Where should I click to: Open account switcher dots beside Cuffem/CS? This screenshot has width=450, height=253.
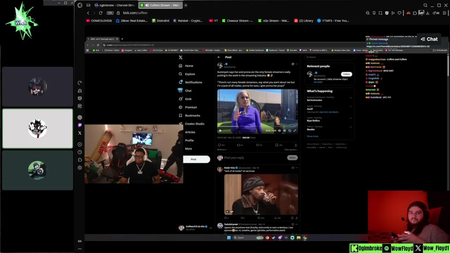coord(211,228)
